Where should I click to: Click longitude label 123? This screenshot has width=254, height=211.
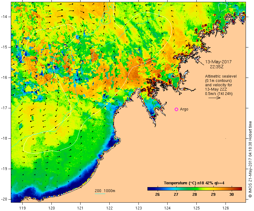coord(138,208)
